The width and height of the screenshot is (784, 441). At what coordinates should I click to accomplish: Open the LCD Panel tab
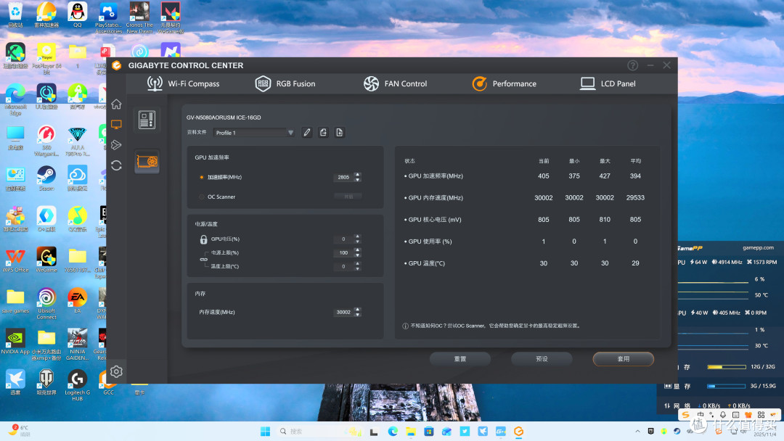[608, 83]
